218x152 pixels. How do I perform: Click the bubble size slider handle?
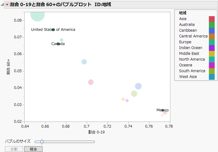click(x=42, y=142)
